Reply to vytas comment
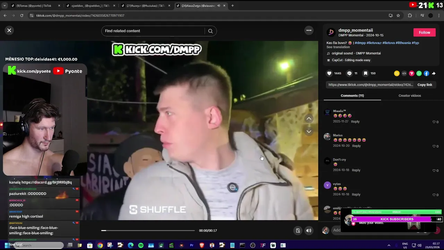444x250 pixels. 356,194
